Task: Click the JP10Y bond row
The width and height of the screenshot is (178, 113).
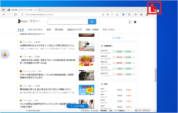Action: pyautogui.click(x=116, y=101)
